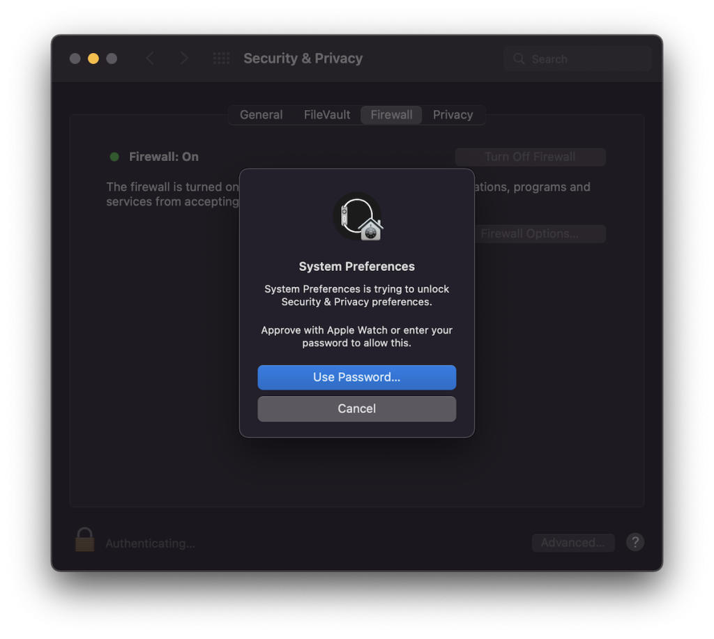This screenshot has width=714, height=639.
Task: Open the help question mark button
Action: 635,542
